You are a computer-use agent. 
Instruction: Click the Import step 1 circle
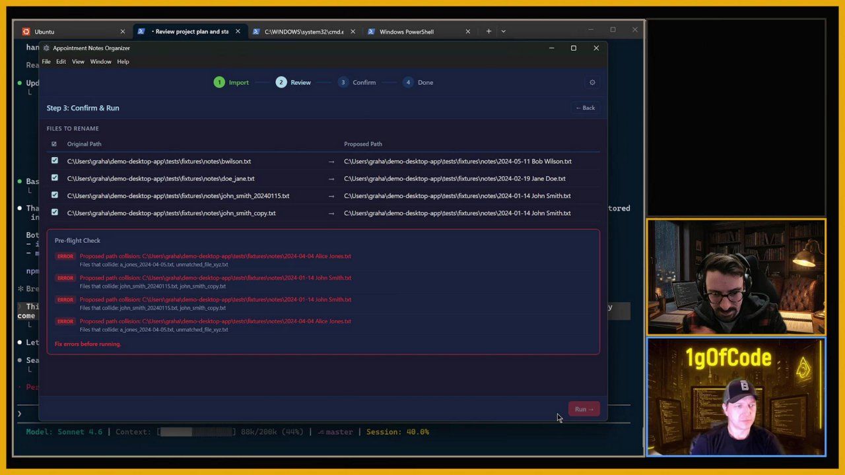[x=219, y=82]
